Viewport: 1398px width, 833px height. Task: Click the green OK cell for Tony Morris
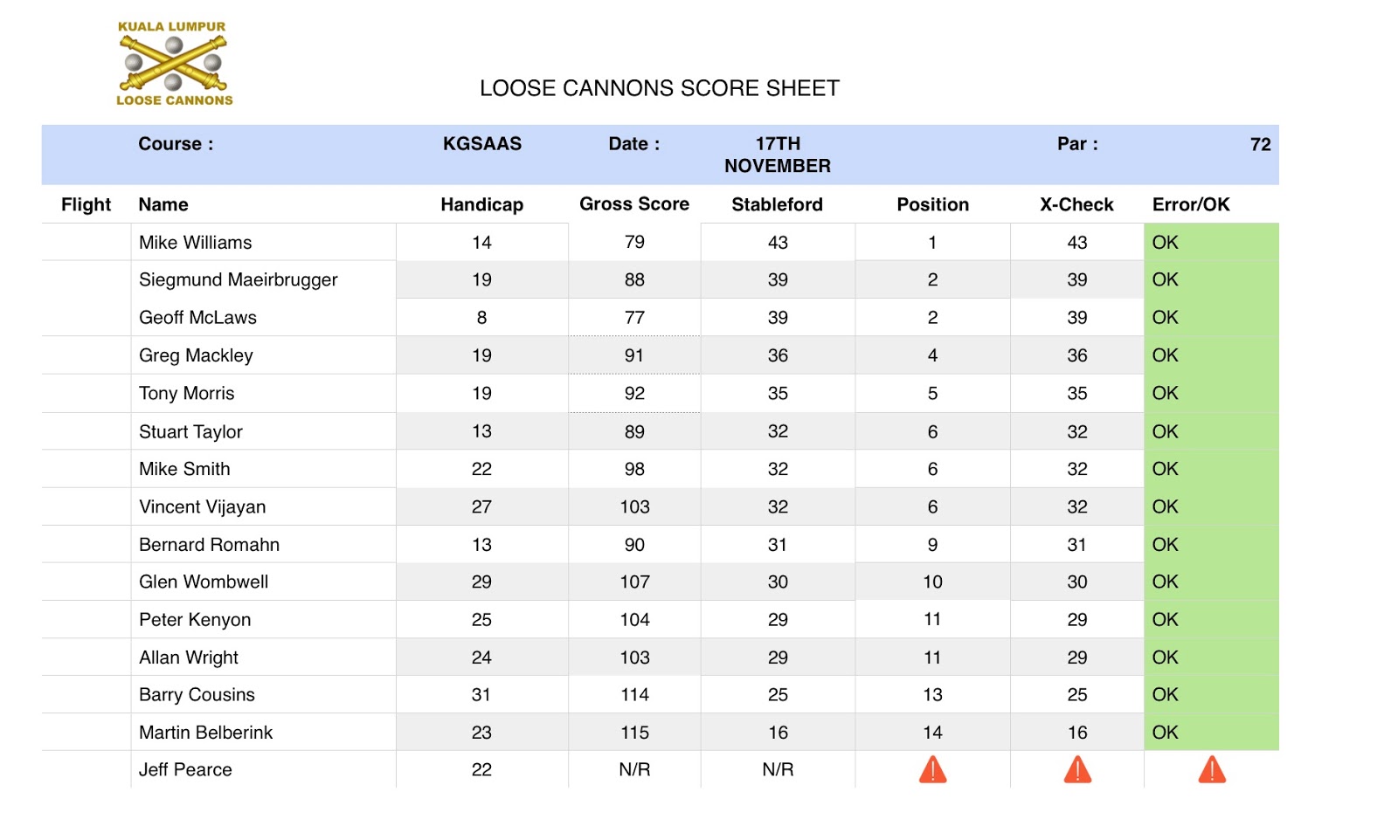pos(1210,394)
